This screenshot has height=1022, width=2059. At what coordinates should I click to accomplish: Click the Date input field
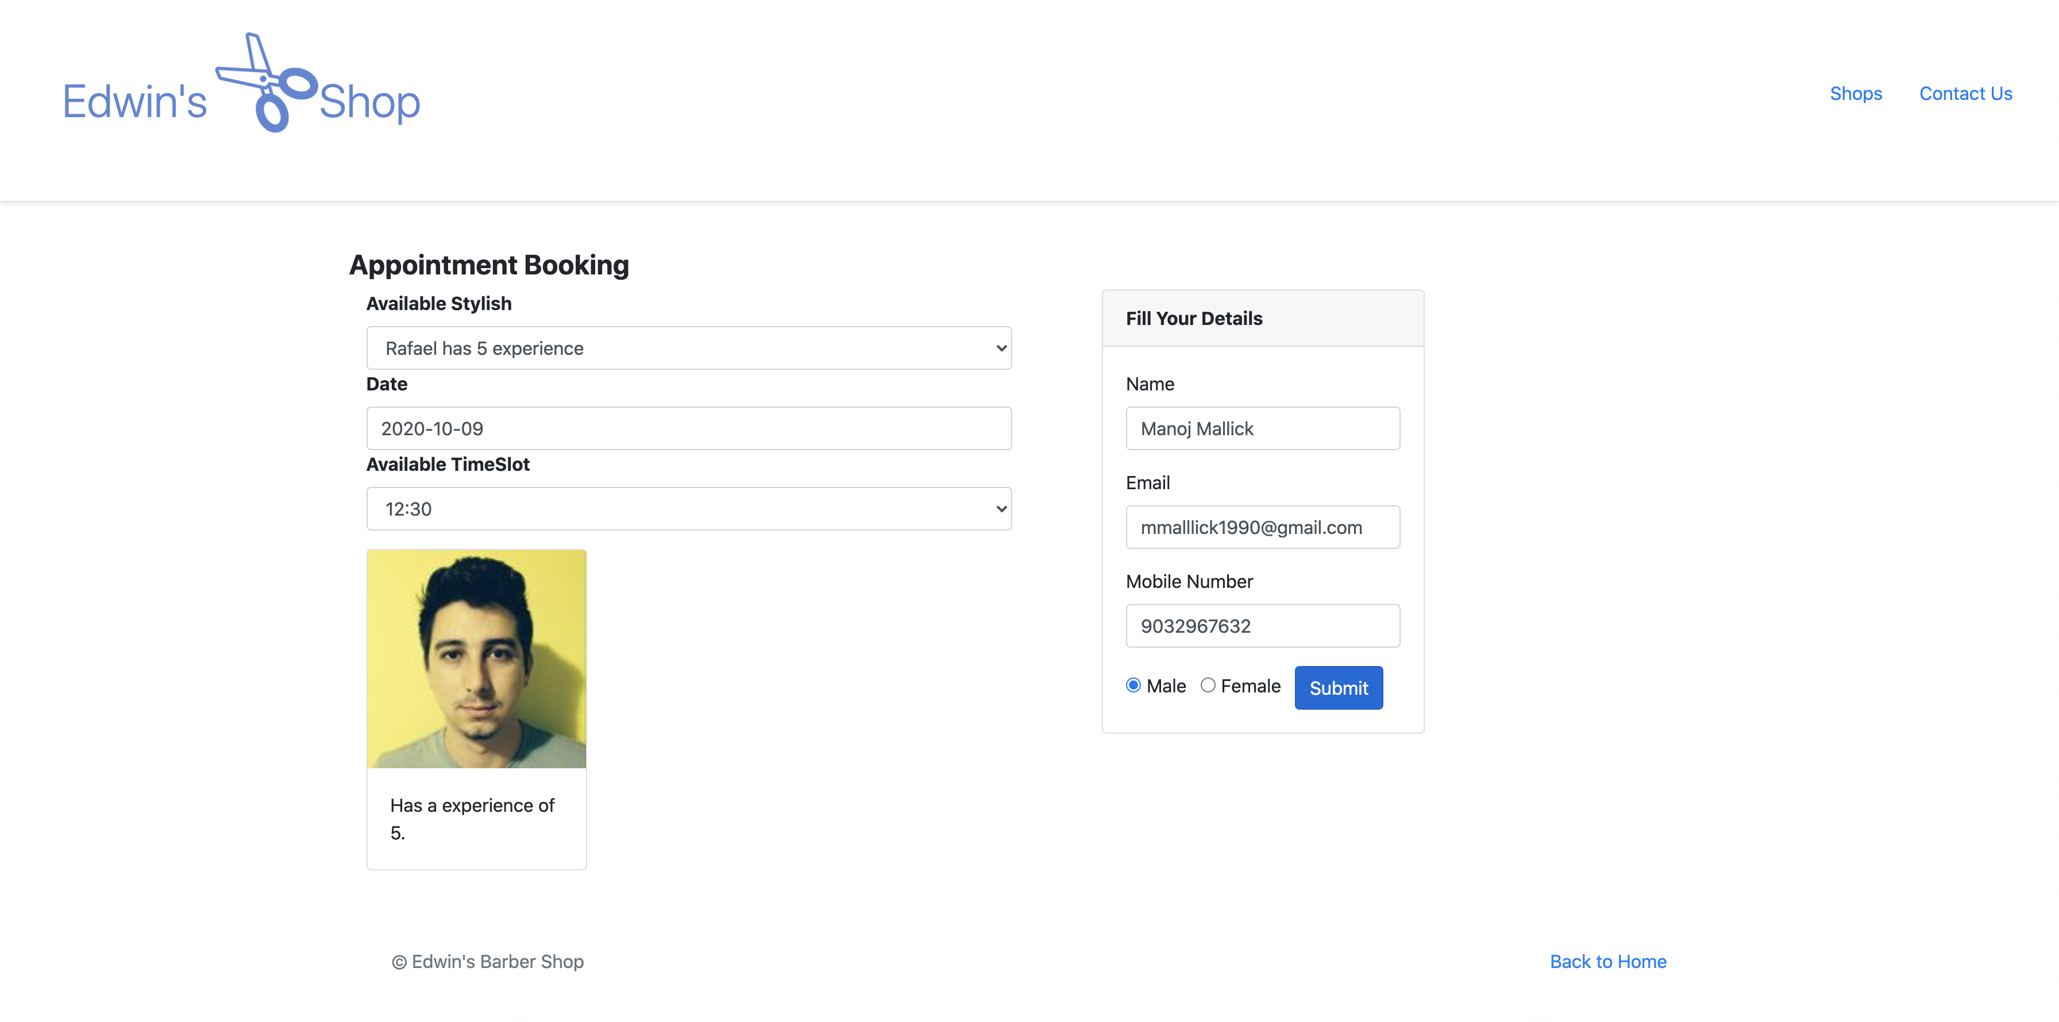688,428
